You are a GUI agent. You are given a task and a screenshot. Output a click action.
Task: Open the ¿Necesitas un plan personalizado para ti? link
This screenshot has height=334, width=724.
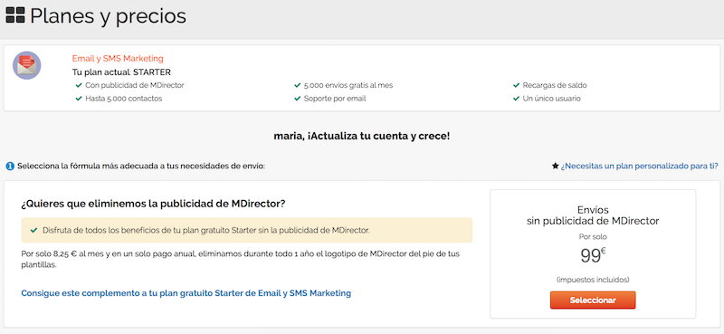640,166
